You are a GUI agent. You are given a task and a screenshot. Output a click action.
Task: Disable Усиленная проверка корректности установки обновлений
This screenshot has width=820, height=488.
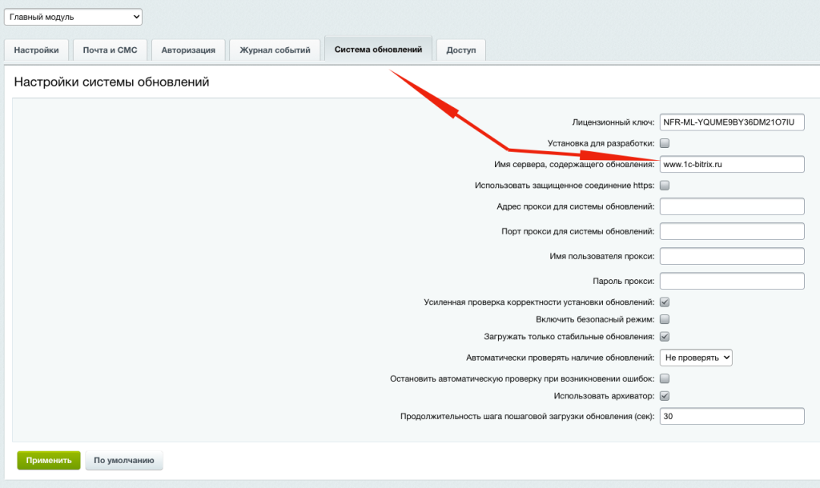pyautogui.click(x=664, y=302)
